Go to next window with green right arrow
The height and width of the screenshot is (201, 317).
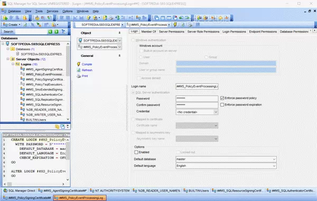(x=187, y=18)
